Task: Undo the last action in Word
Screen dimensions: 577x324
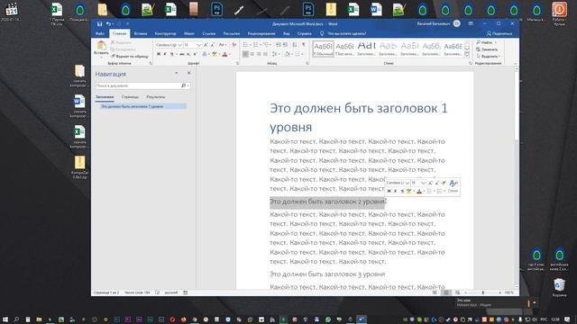Action: (x=108, y=24)
